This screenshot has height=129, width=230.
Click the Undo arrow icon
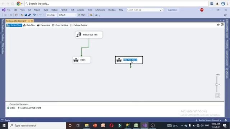(34, 15)
